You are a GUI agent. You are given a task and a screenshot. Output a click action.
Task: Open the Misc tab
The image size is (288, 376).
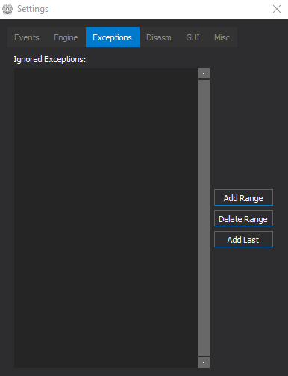(222, 37)
